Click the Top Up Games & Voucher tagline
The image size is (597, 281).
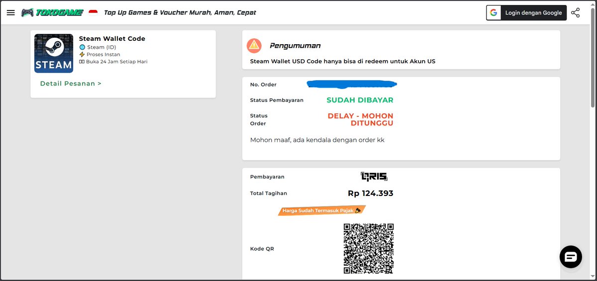click(180, 12)
